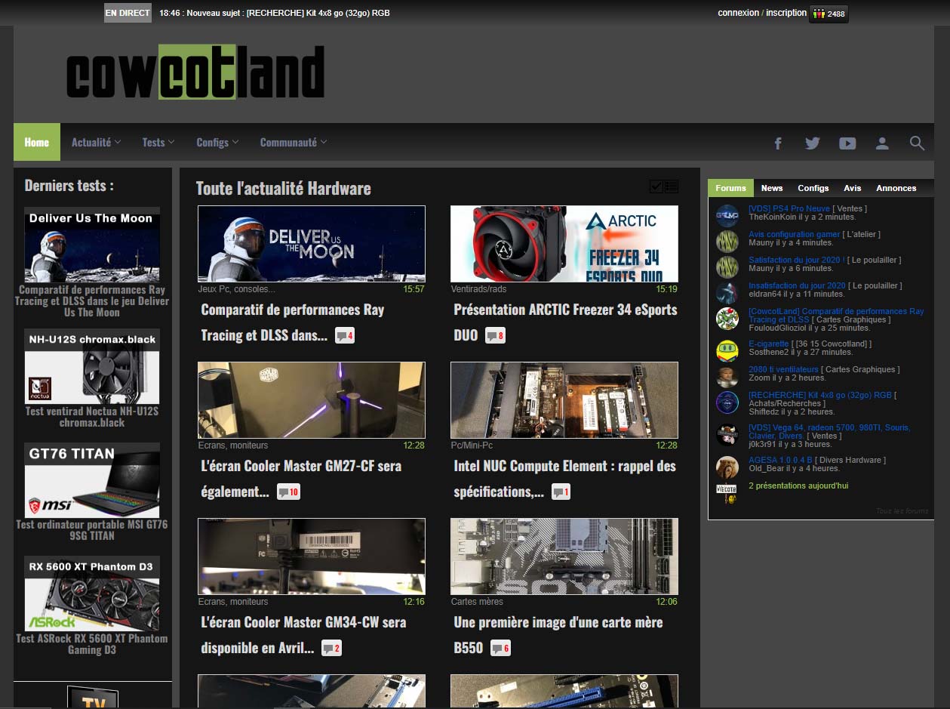The image size is (950, 709).
Task: Open live ticker Nouveau sujet RECHERCHE link
Action: 275,13
